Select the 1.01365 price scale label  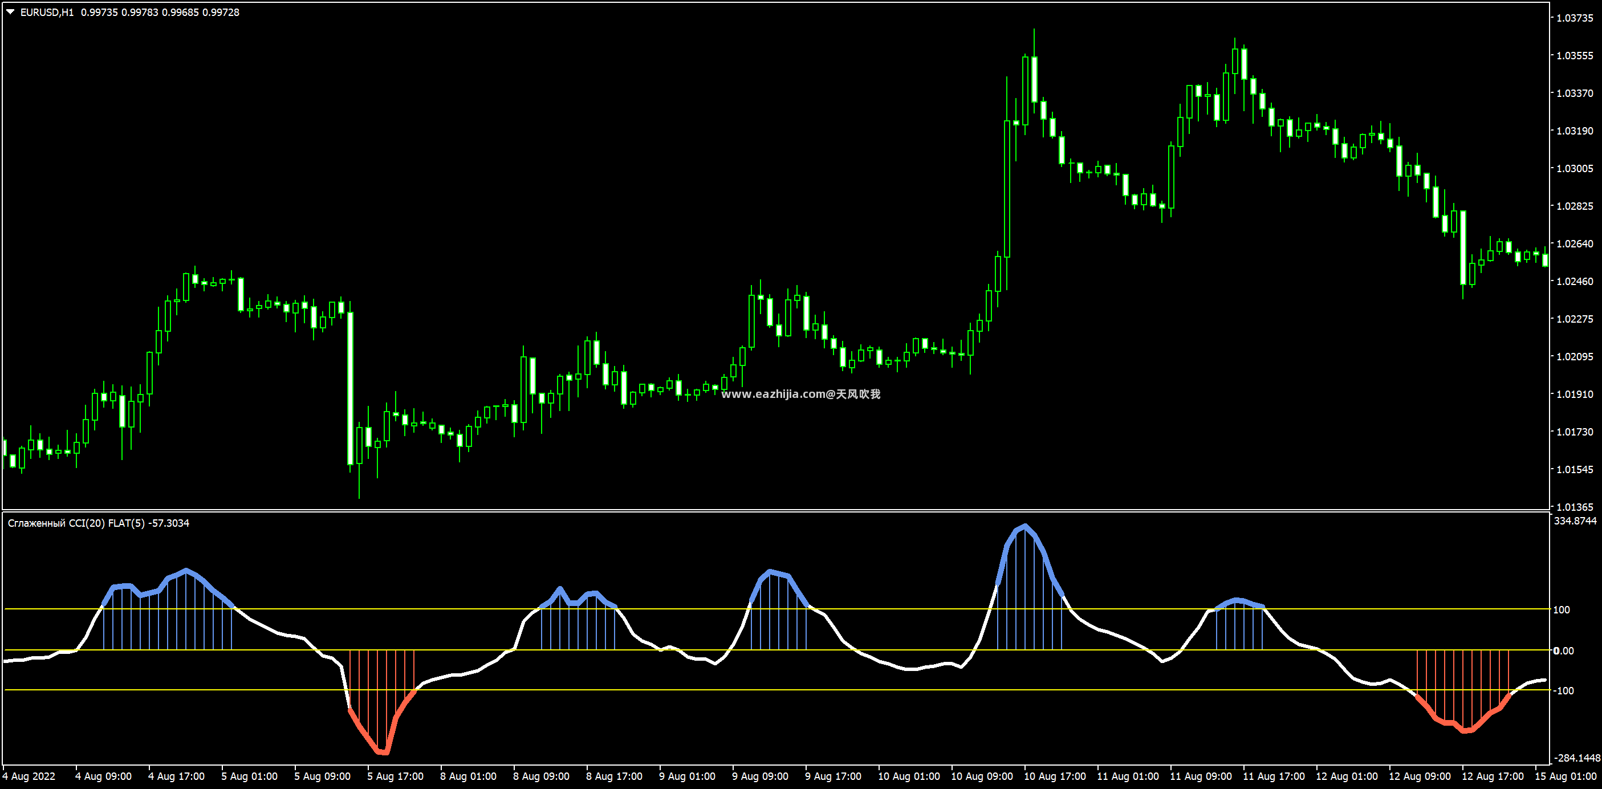pos(1575,507)
